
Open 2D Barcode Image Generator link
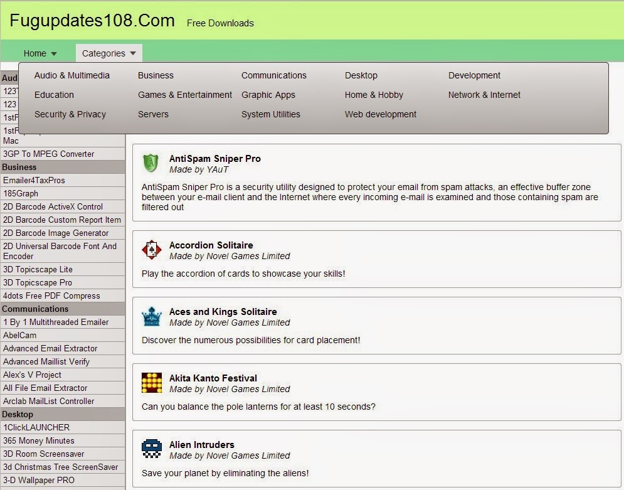tap(63, 233)
